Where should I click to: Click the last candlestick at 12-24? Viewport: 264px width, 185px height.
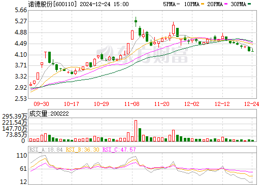point(253,50)
